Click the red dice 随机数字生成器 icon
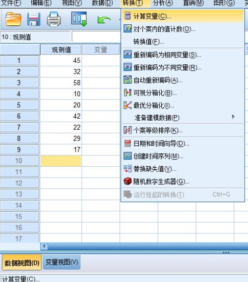The height and width of the screenshot is (282, 248). tap(127, 181)
